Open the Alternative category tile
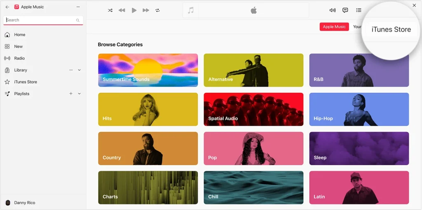The width and height of the screenshot is (422, 210). pos(253,70)
